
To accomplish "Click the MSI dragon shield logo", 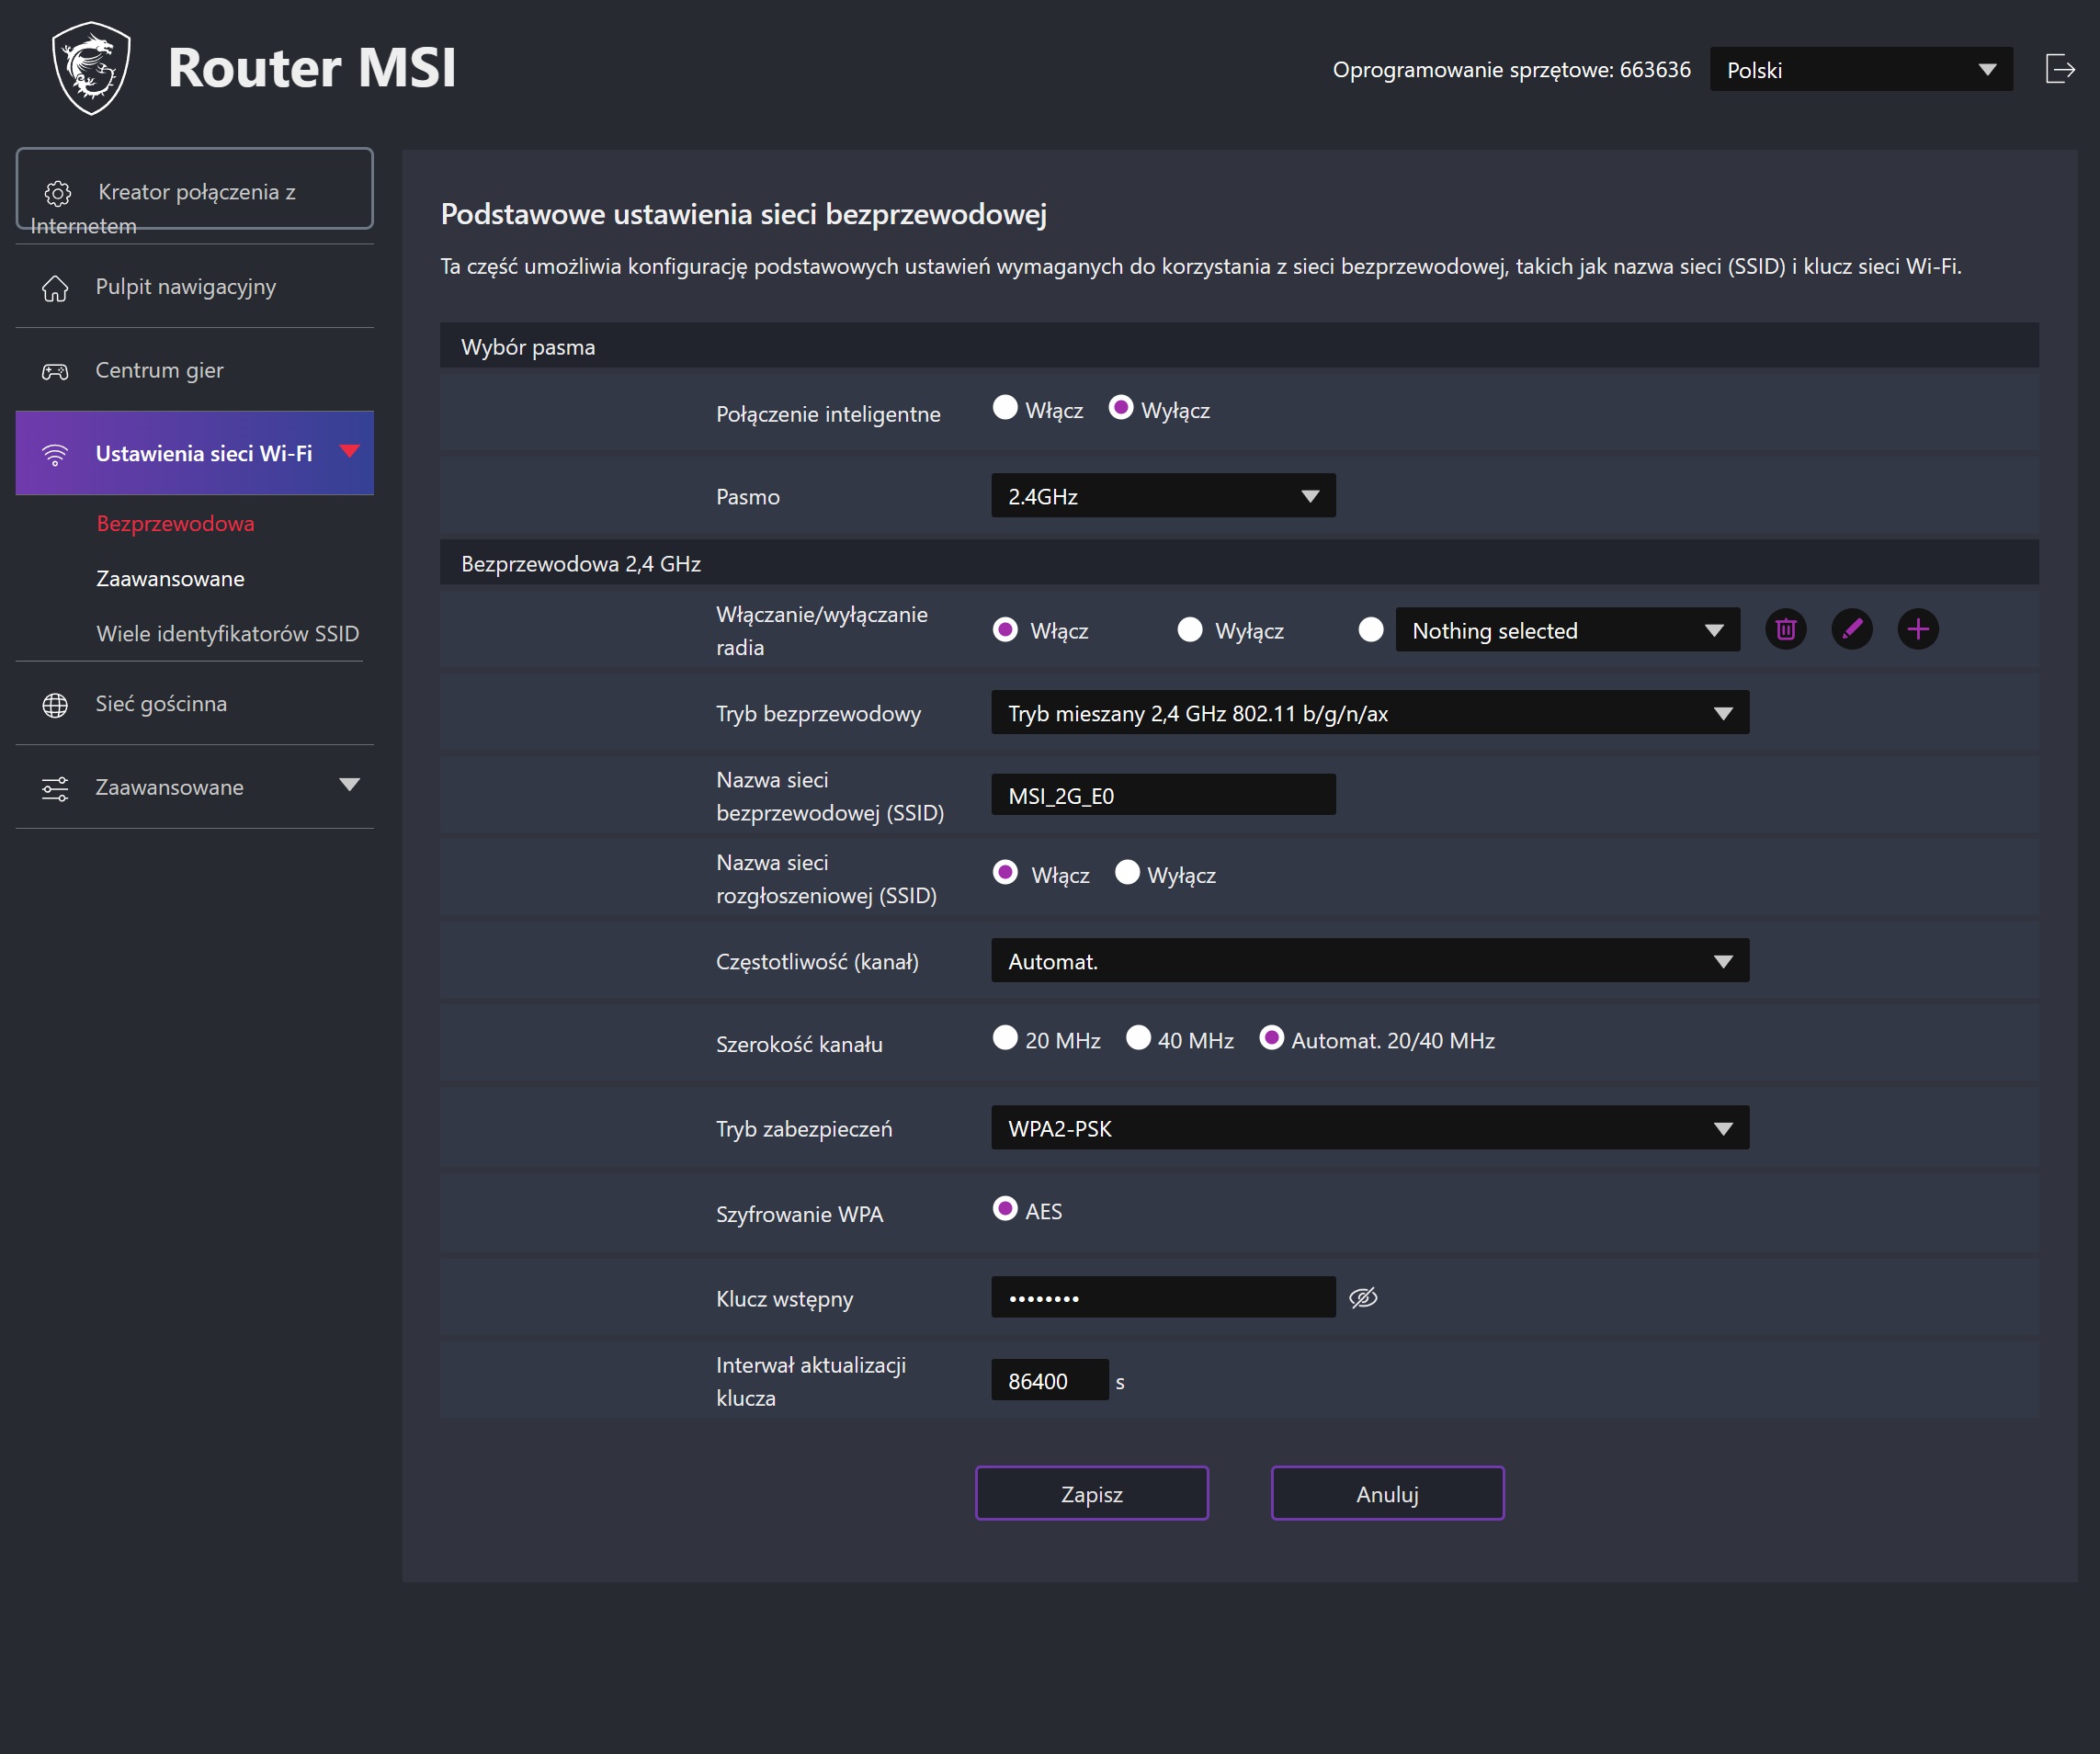I will pos(91,68).
